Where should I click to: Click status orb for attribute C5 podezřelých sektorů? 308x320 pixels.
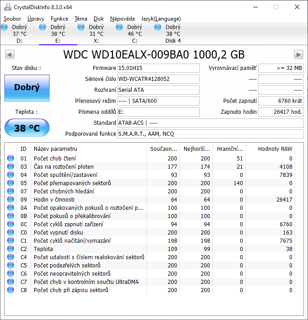[x=11, y=265]
